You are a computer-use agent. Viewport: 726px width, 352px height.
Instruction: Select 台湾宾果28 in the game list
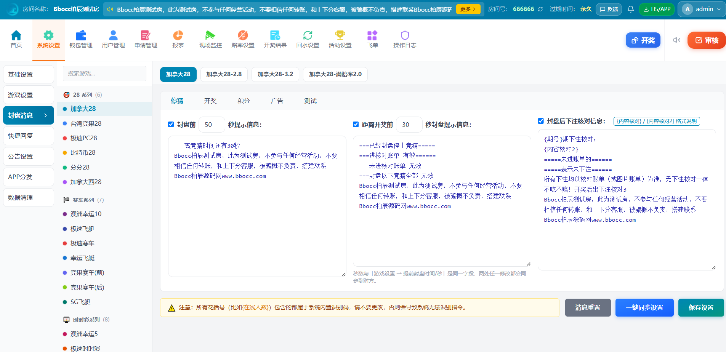(104, 123)
